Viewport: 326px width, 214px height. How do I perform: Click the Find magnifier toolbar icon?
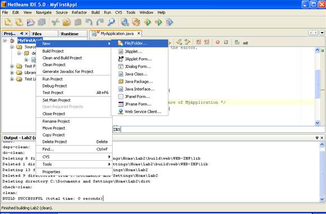point(111,22)
